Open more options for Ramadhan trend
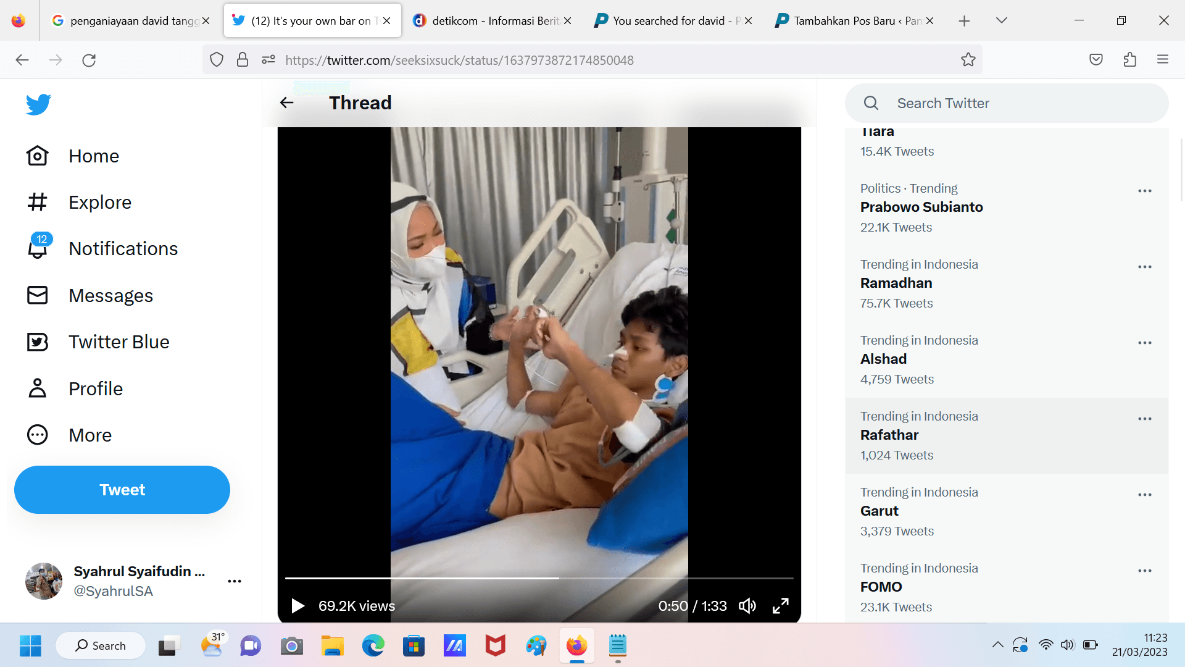 coord(1145,267)
